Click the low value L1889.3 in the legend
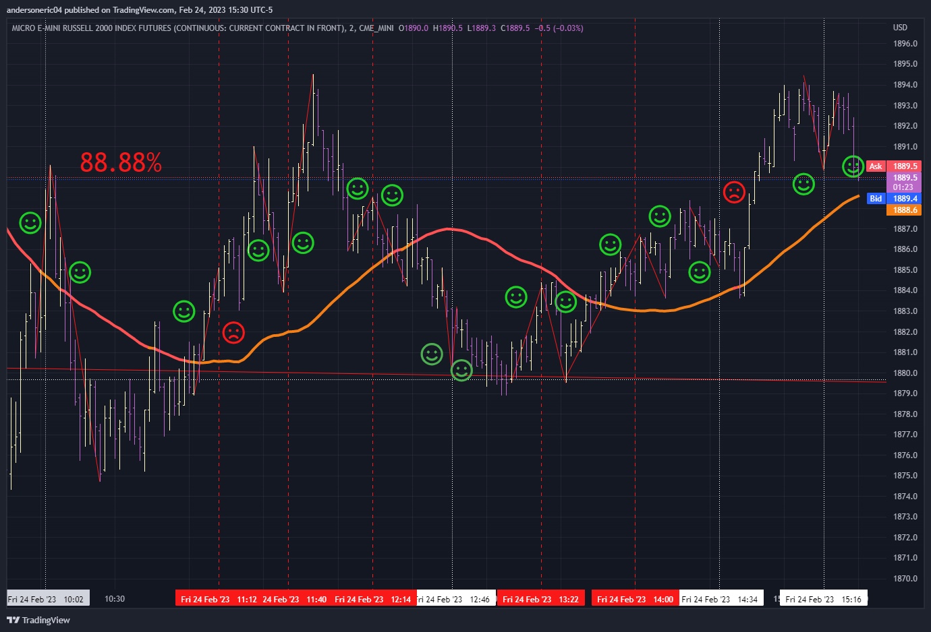Image resolution: width=931 pixels, height=632 pixels. [x=482, y=28]
